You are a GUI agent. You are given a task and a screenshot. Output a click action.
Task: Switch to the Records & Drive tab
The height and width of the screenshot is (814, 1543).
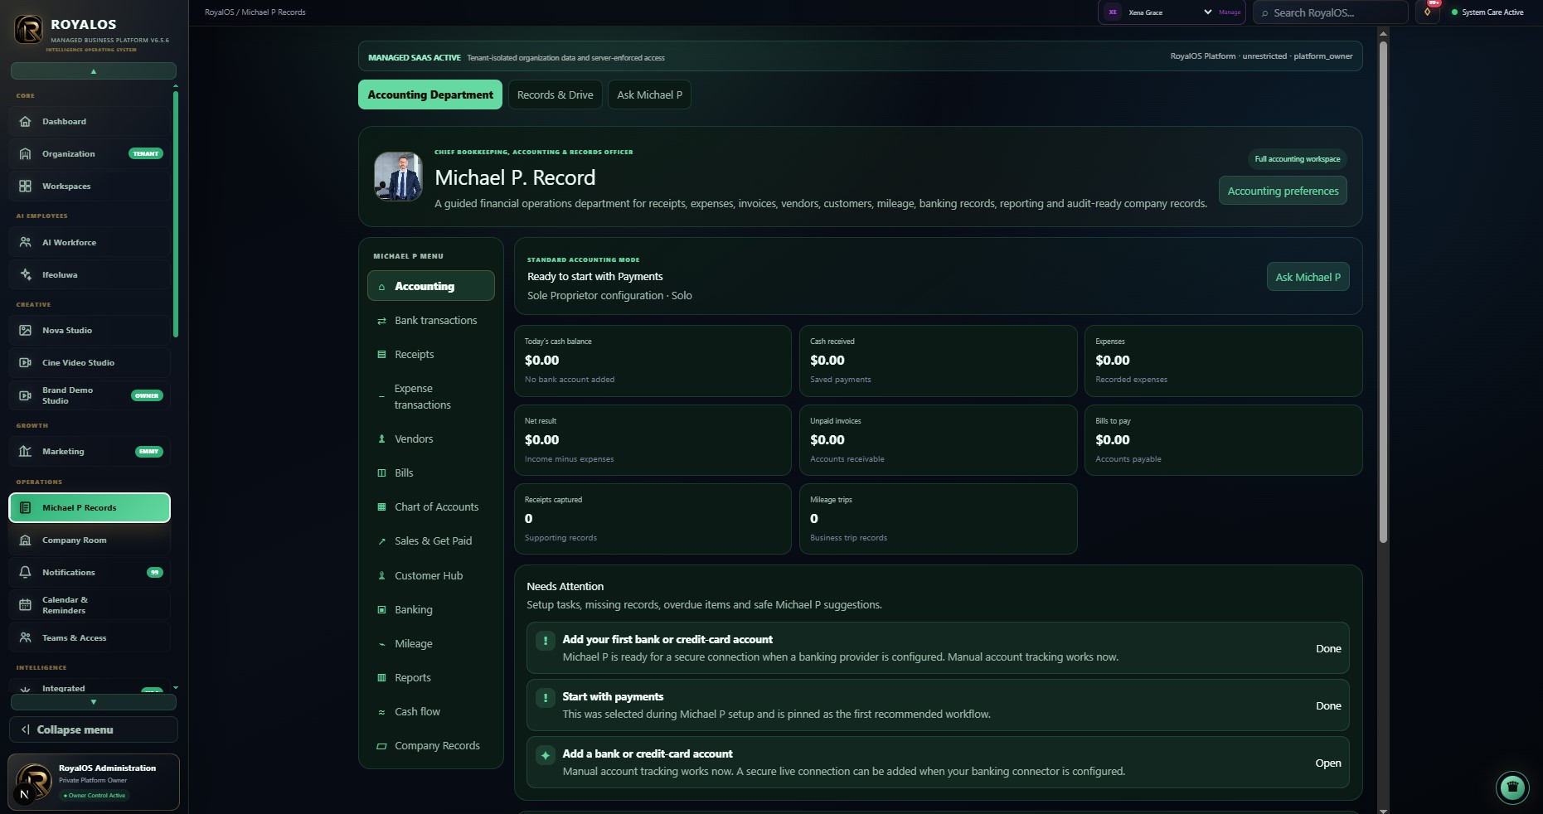(556, 94)
